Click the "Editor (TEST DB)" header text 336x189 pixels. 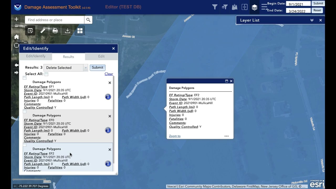pos(123,7)
